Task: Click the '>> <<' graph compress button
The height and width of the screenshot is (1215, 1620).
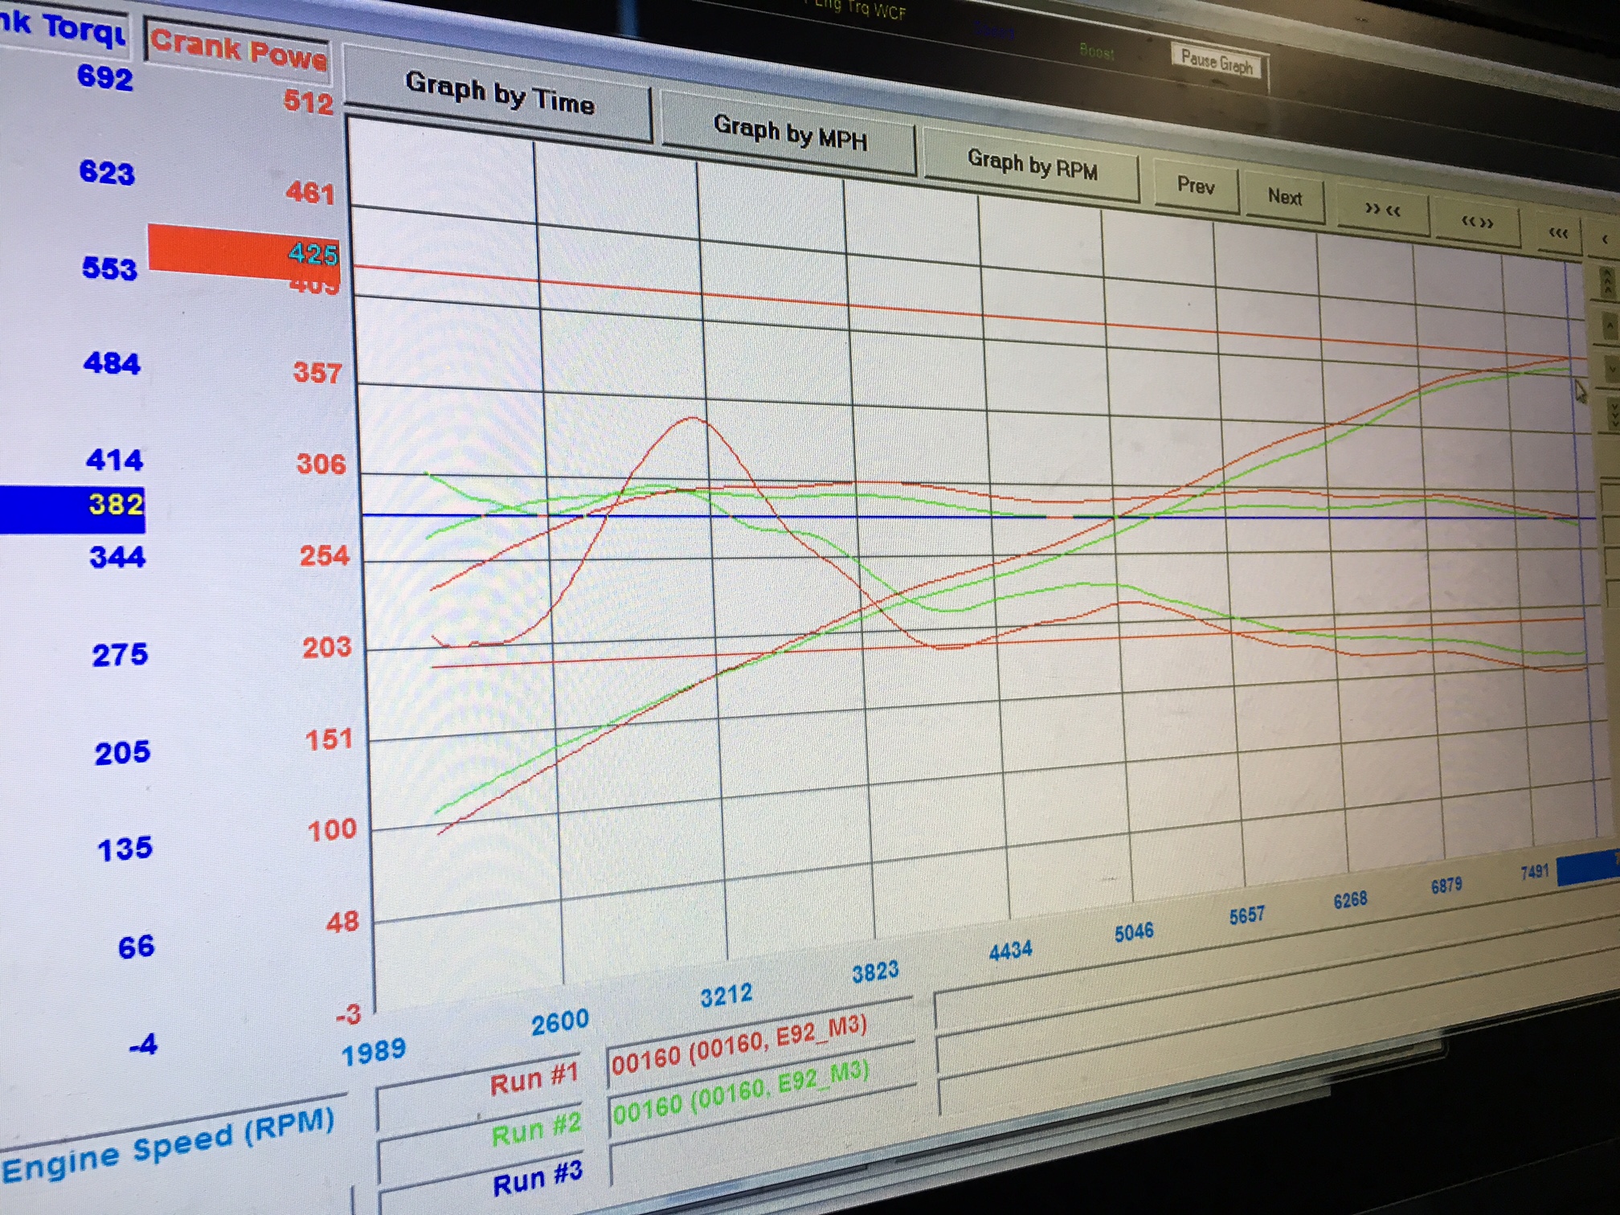Action: (1382, 212)
